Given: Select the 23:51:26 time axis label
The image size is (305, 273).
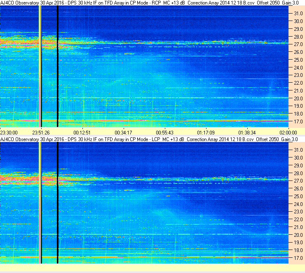Looking at the screenshot, I should pyautogui.click(x=41, y=133).
